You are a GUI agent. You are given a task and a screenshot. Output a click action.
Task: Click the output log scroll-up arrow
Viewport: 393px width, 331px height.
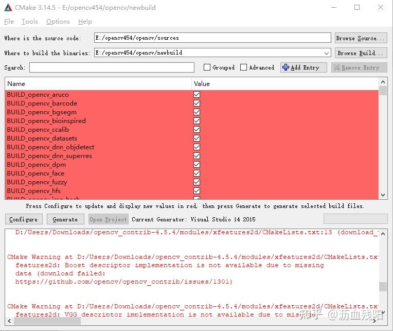tap(383, 234)
